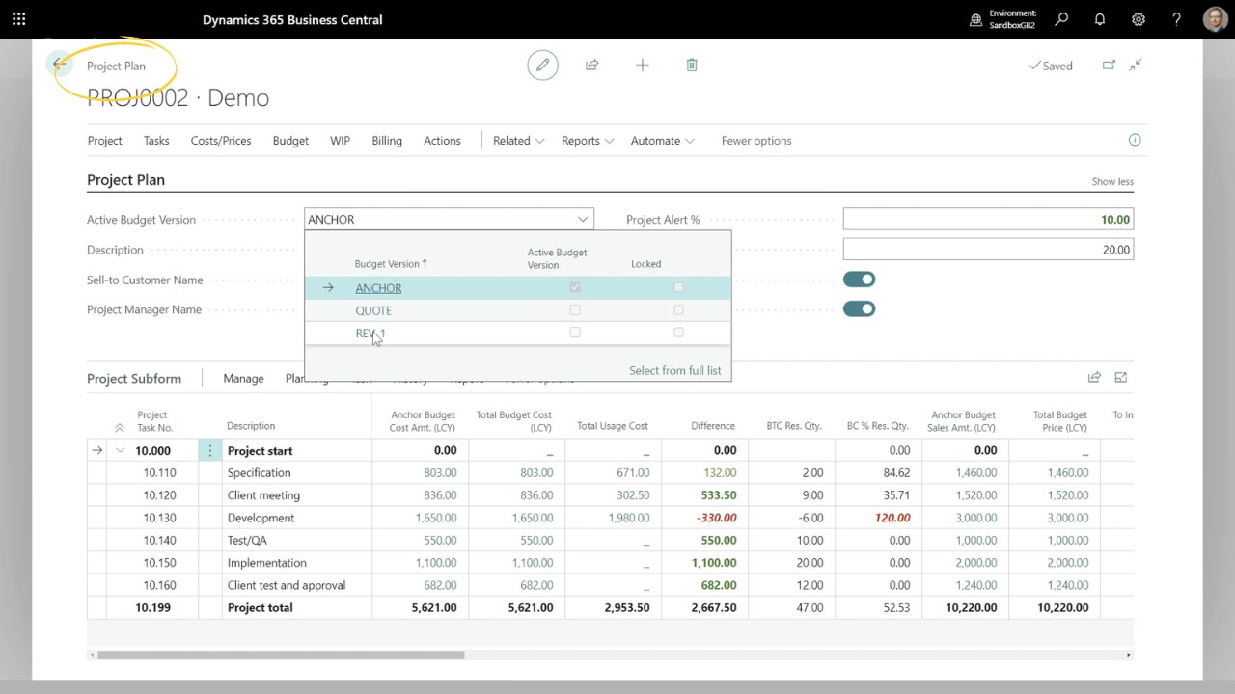1235x694 pixels.
Task: Click the Environment SandboxGB2 indicator
Action: coord(1003,19)
